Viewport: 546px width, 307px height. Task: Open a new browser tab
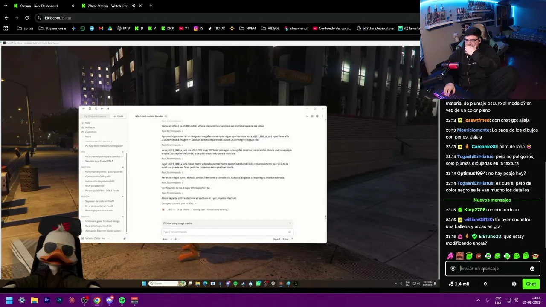click(x=151, y=6)
